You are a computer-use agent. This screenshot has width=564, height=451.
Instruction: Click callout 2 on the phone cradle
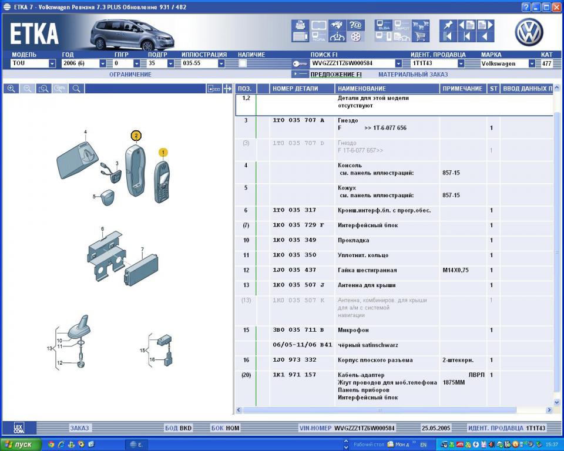136,136
